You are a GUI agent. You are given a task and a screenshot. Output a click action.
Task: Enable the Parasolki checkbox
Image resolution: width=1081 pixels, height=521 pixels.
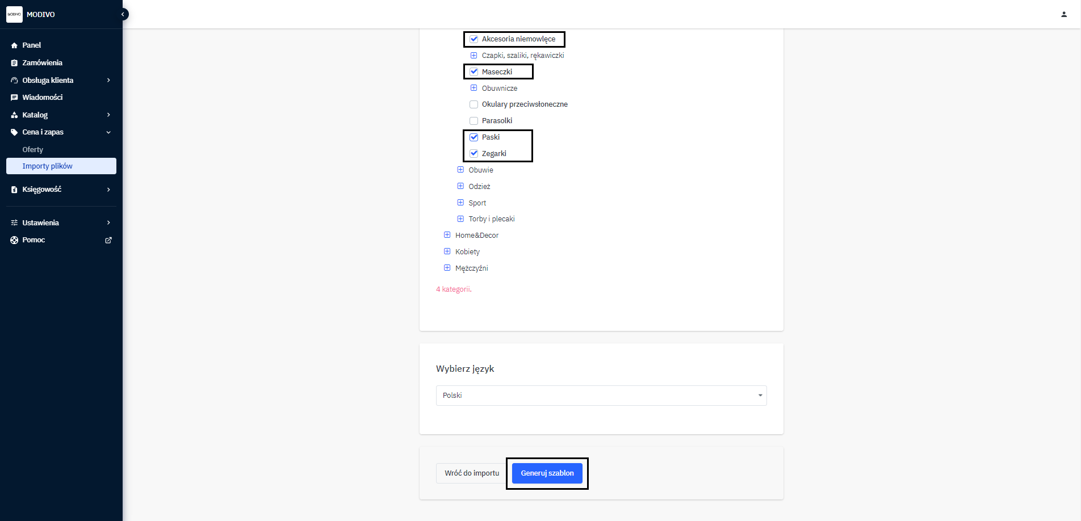coord(474,121)
